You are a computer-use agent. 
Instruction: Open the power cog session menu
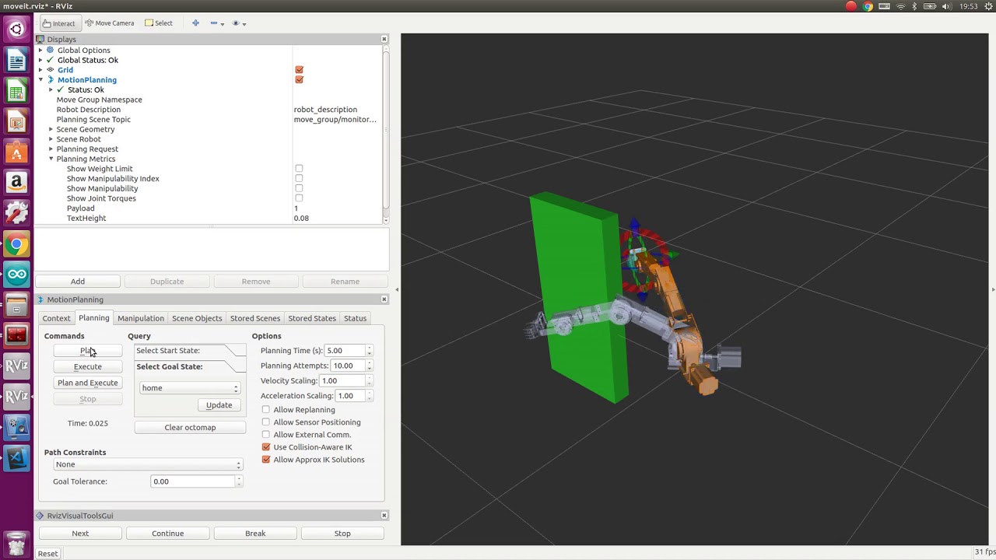click(x=989, y=6)
